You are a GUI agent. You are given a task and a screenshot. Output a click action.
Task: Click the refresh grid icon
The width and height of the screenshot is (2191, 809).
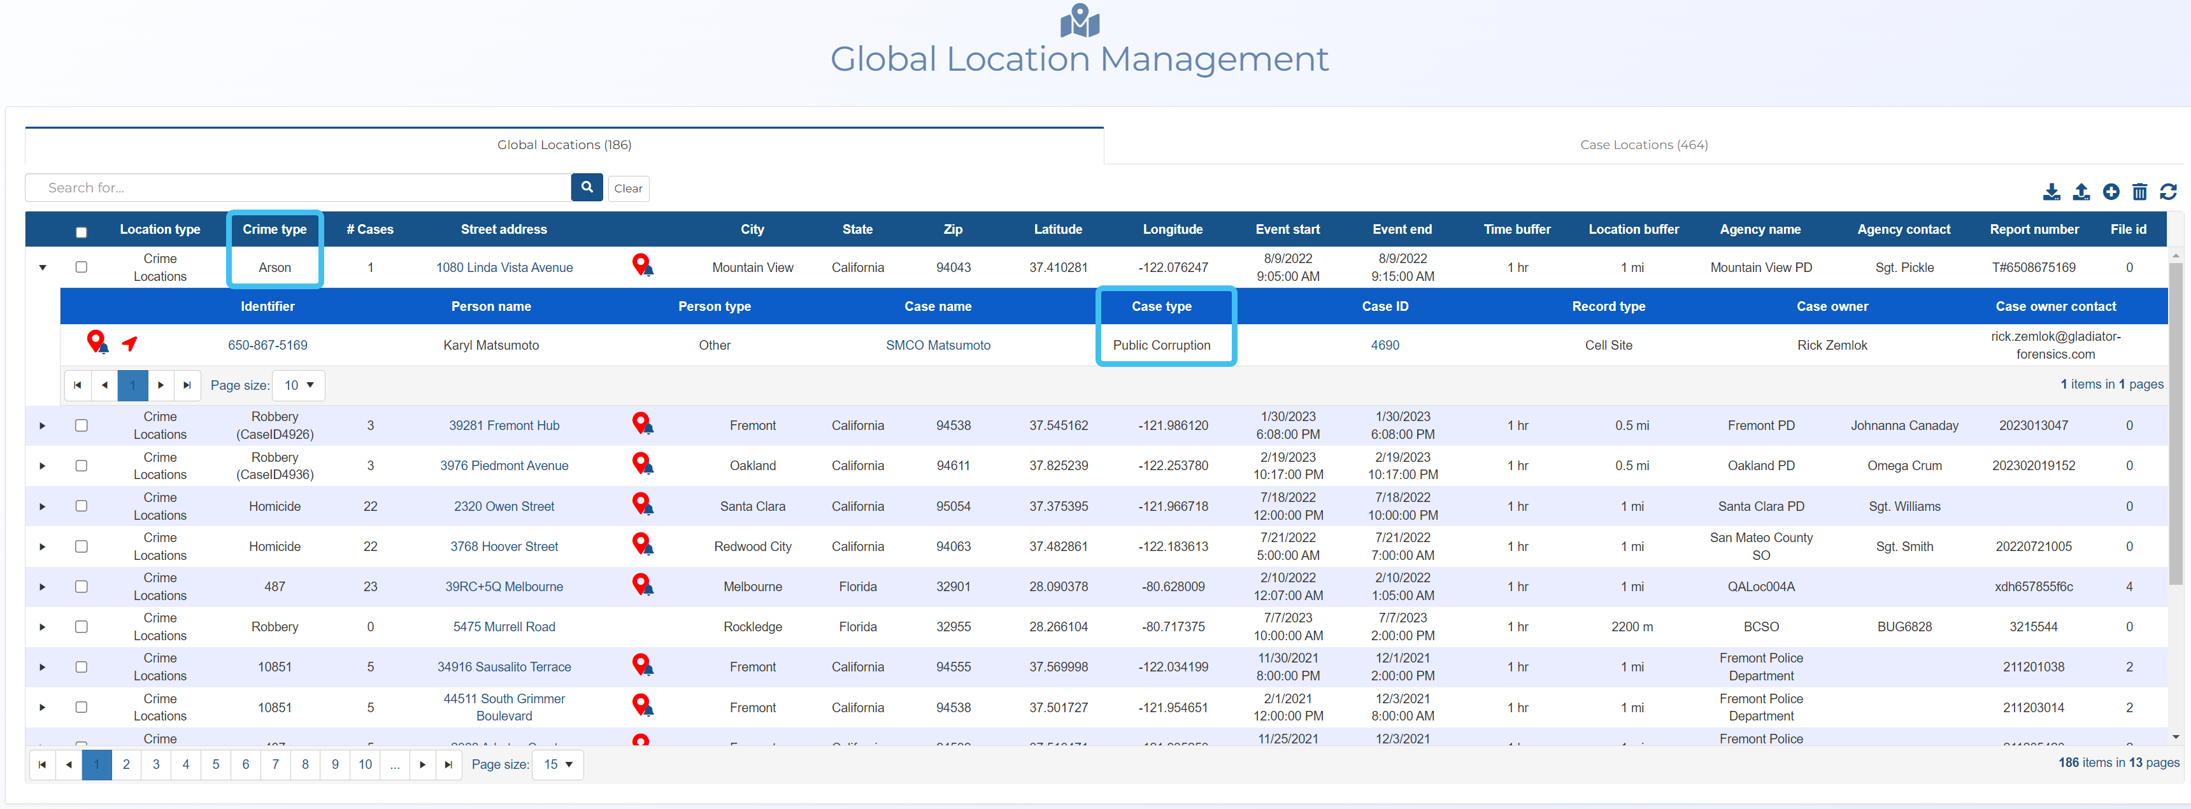tap(2168, 191)
